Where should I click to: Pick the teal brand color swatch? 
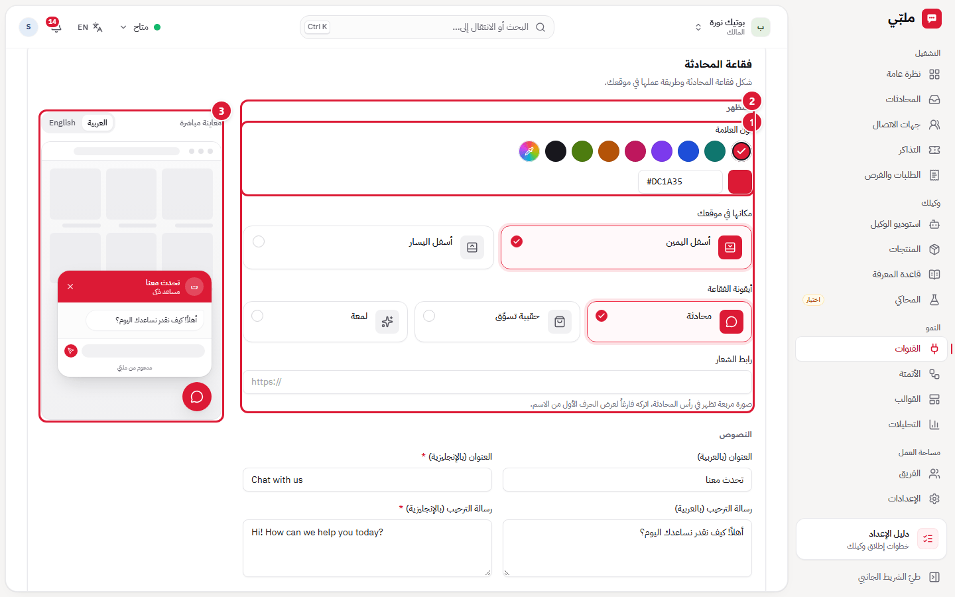[715, 151]
